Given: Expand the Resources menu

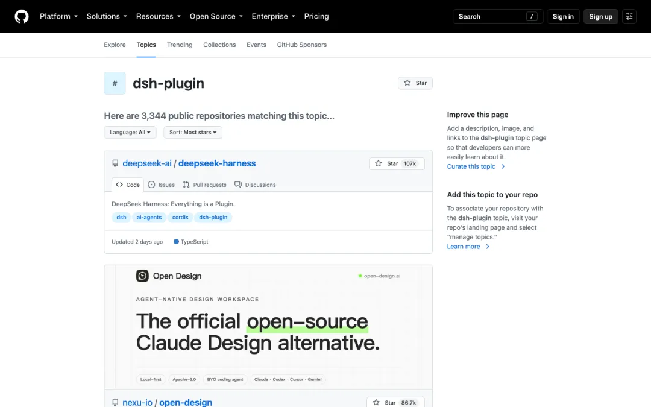Looking at the screenshot, I should pyautogui.click(x=158, y=17).
